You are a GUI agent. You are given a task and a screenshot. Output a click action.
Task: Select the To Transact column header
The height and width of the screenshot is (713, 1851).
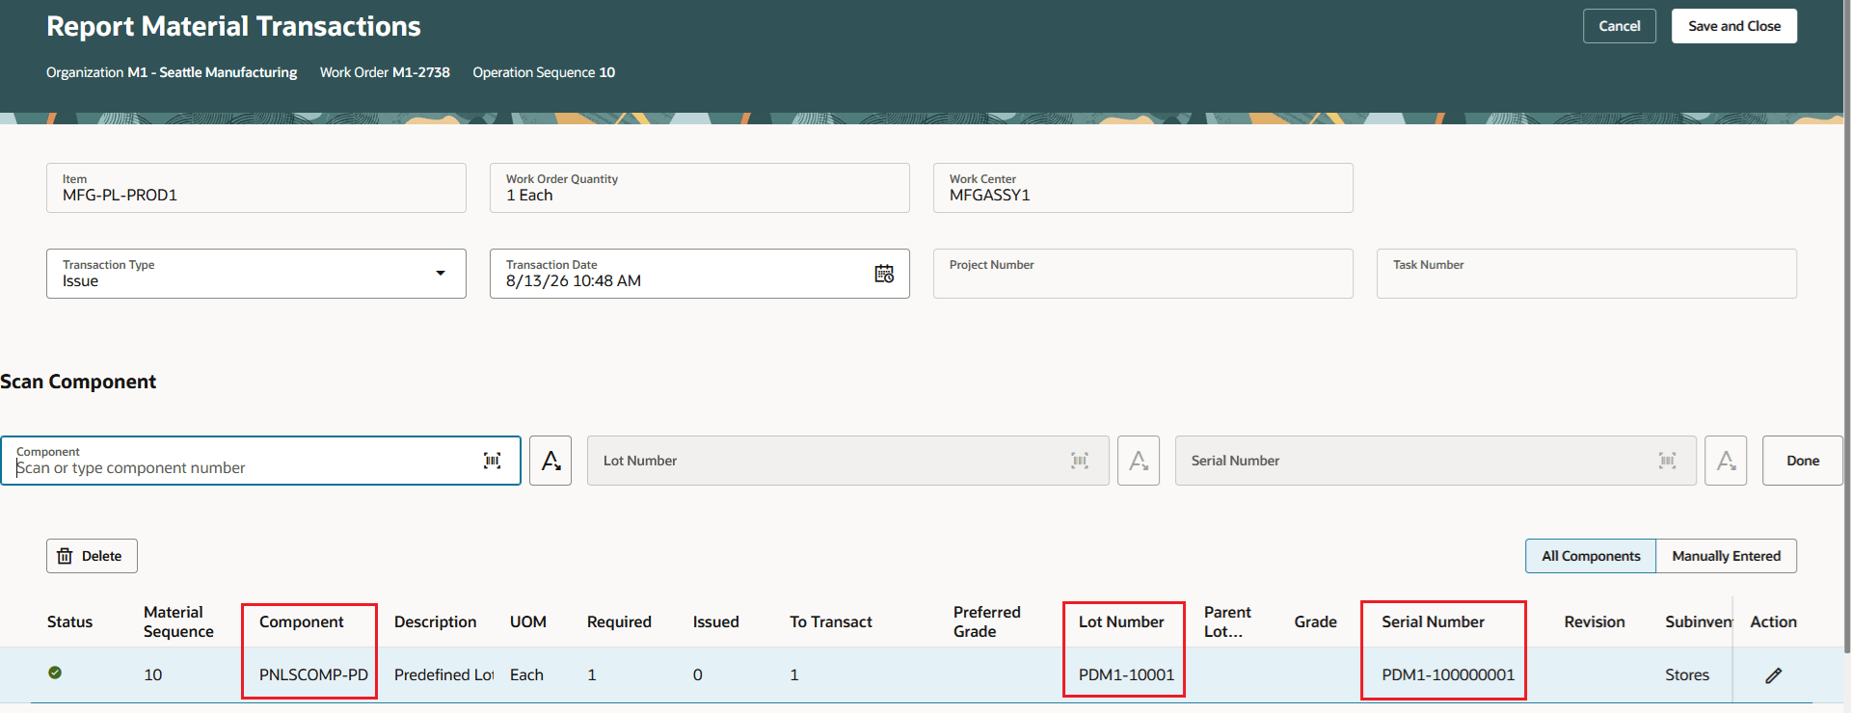tap(830, 622)
